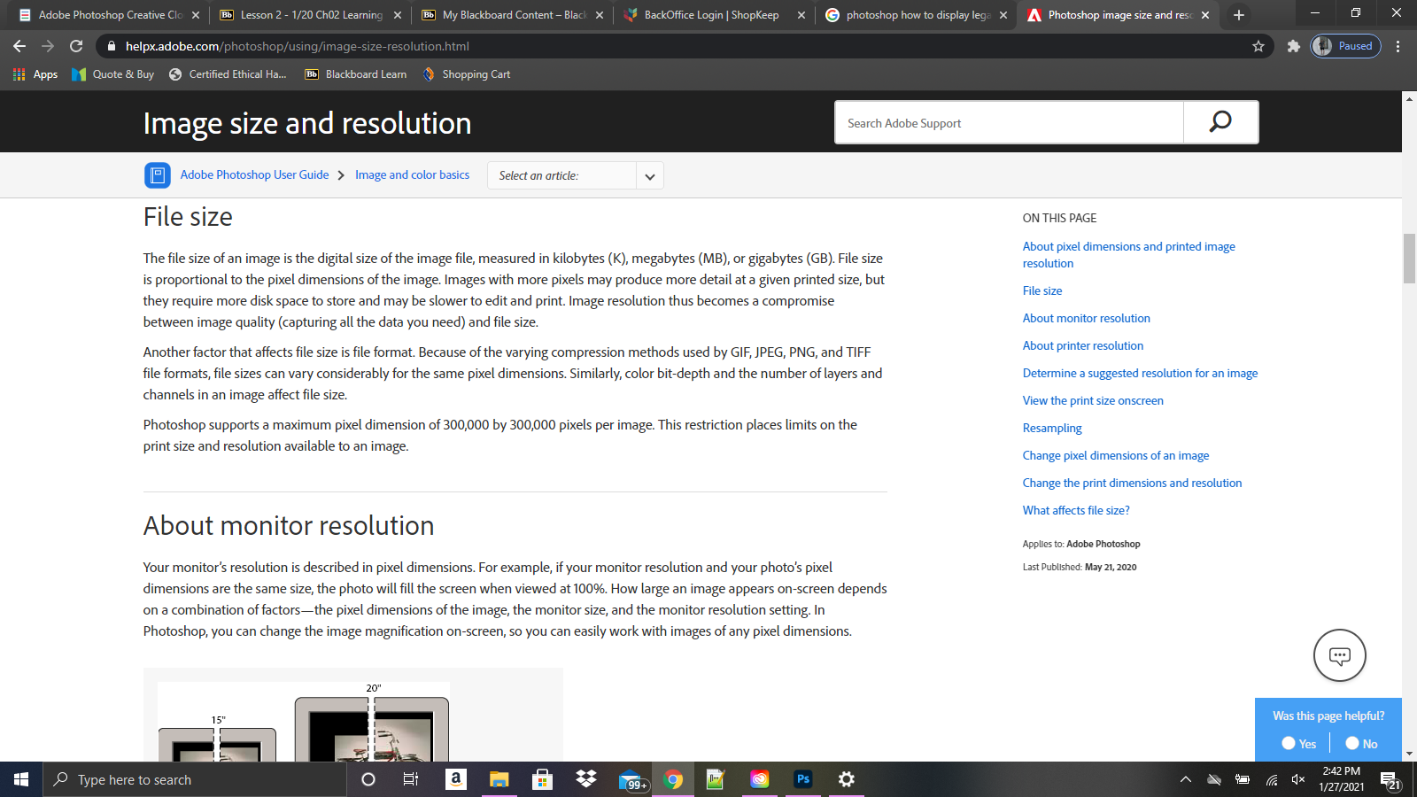Image resolution: width=1417 pixels, height=797 pixels.
Task: Click the site padlock security icon
Action: 111,46
